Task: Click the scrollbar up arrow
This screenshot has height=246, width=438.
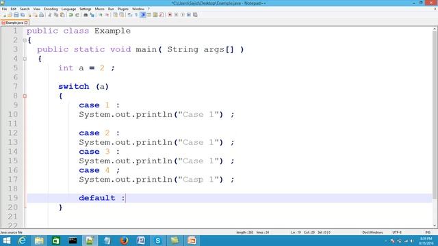Action: [435, 29]
